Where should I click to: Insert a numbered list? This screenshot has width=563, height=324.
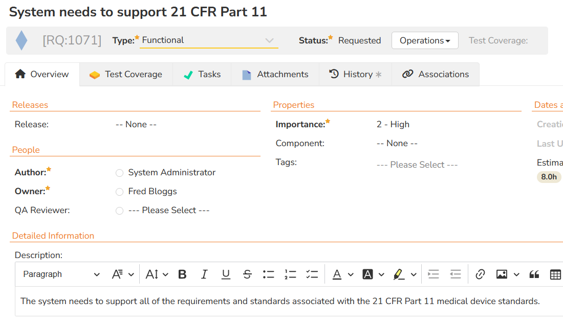coord(290,274)
